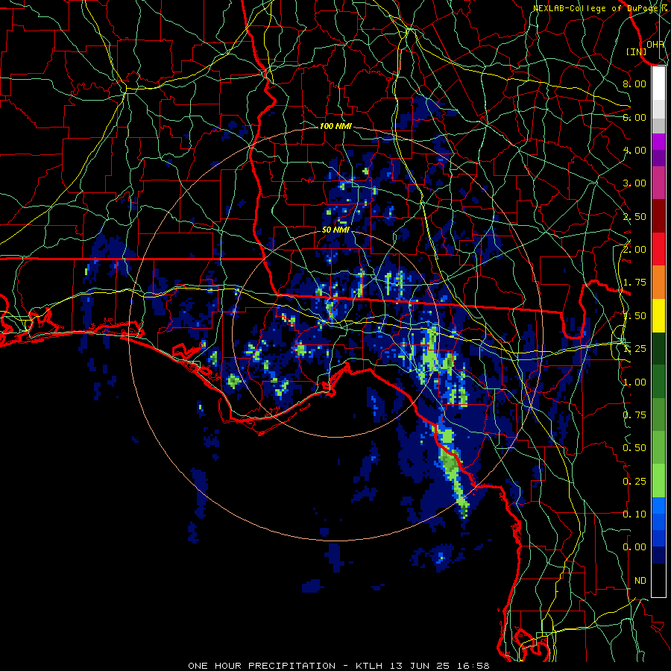Pick the bright red legend swatch

(x=658, y=250)
